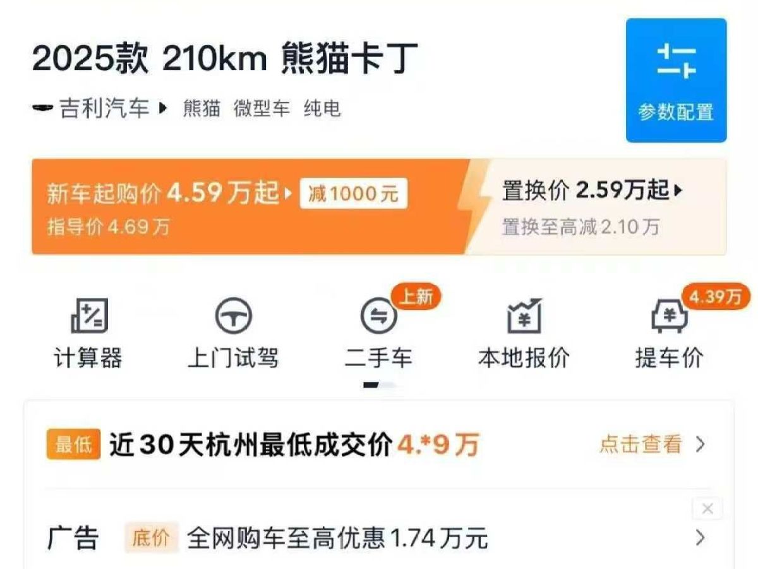Tap the 提车价 car icon

tap(669, 316)
